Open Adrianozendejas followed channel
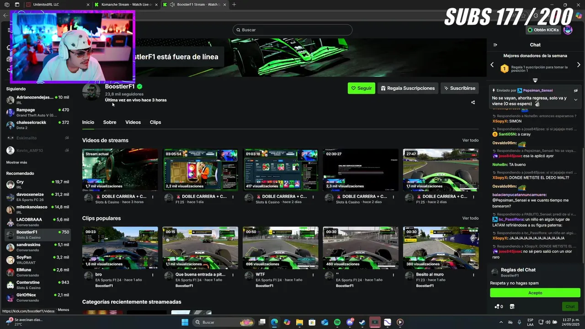Screen dimensions: 585x329 [37, 100]
